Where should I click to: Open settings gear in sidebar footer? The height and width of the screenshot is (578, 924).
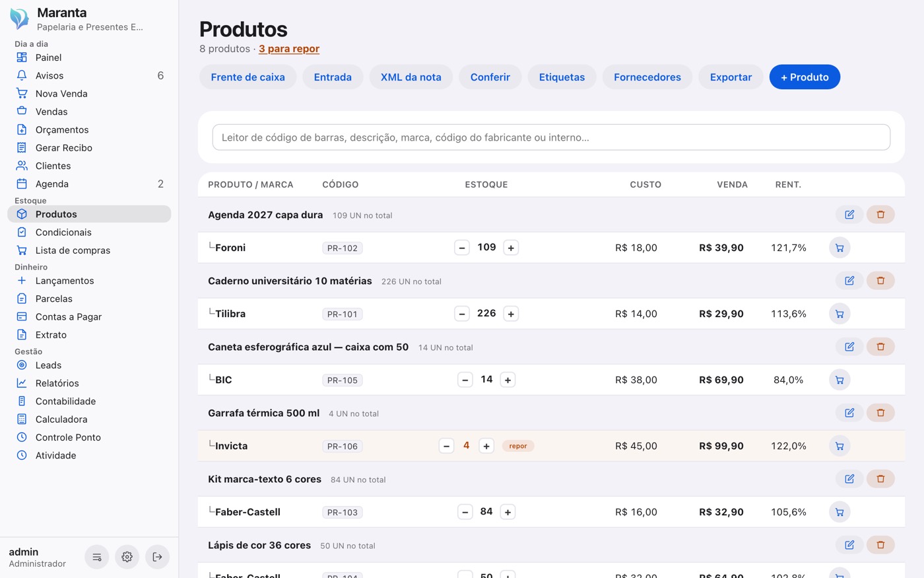pyautogui.click(x=127, y=557)
